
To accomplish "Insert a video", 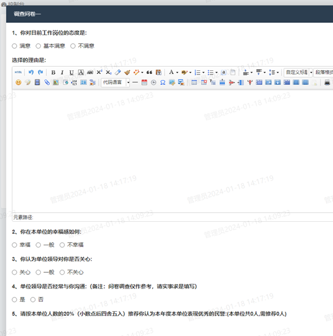I will [37, 82].
